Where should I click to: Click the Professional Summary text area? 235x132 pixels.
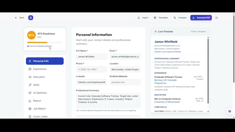pos(108,101)
